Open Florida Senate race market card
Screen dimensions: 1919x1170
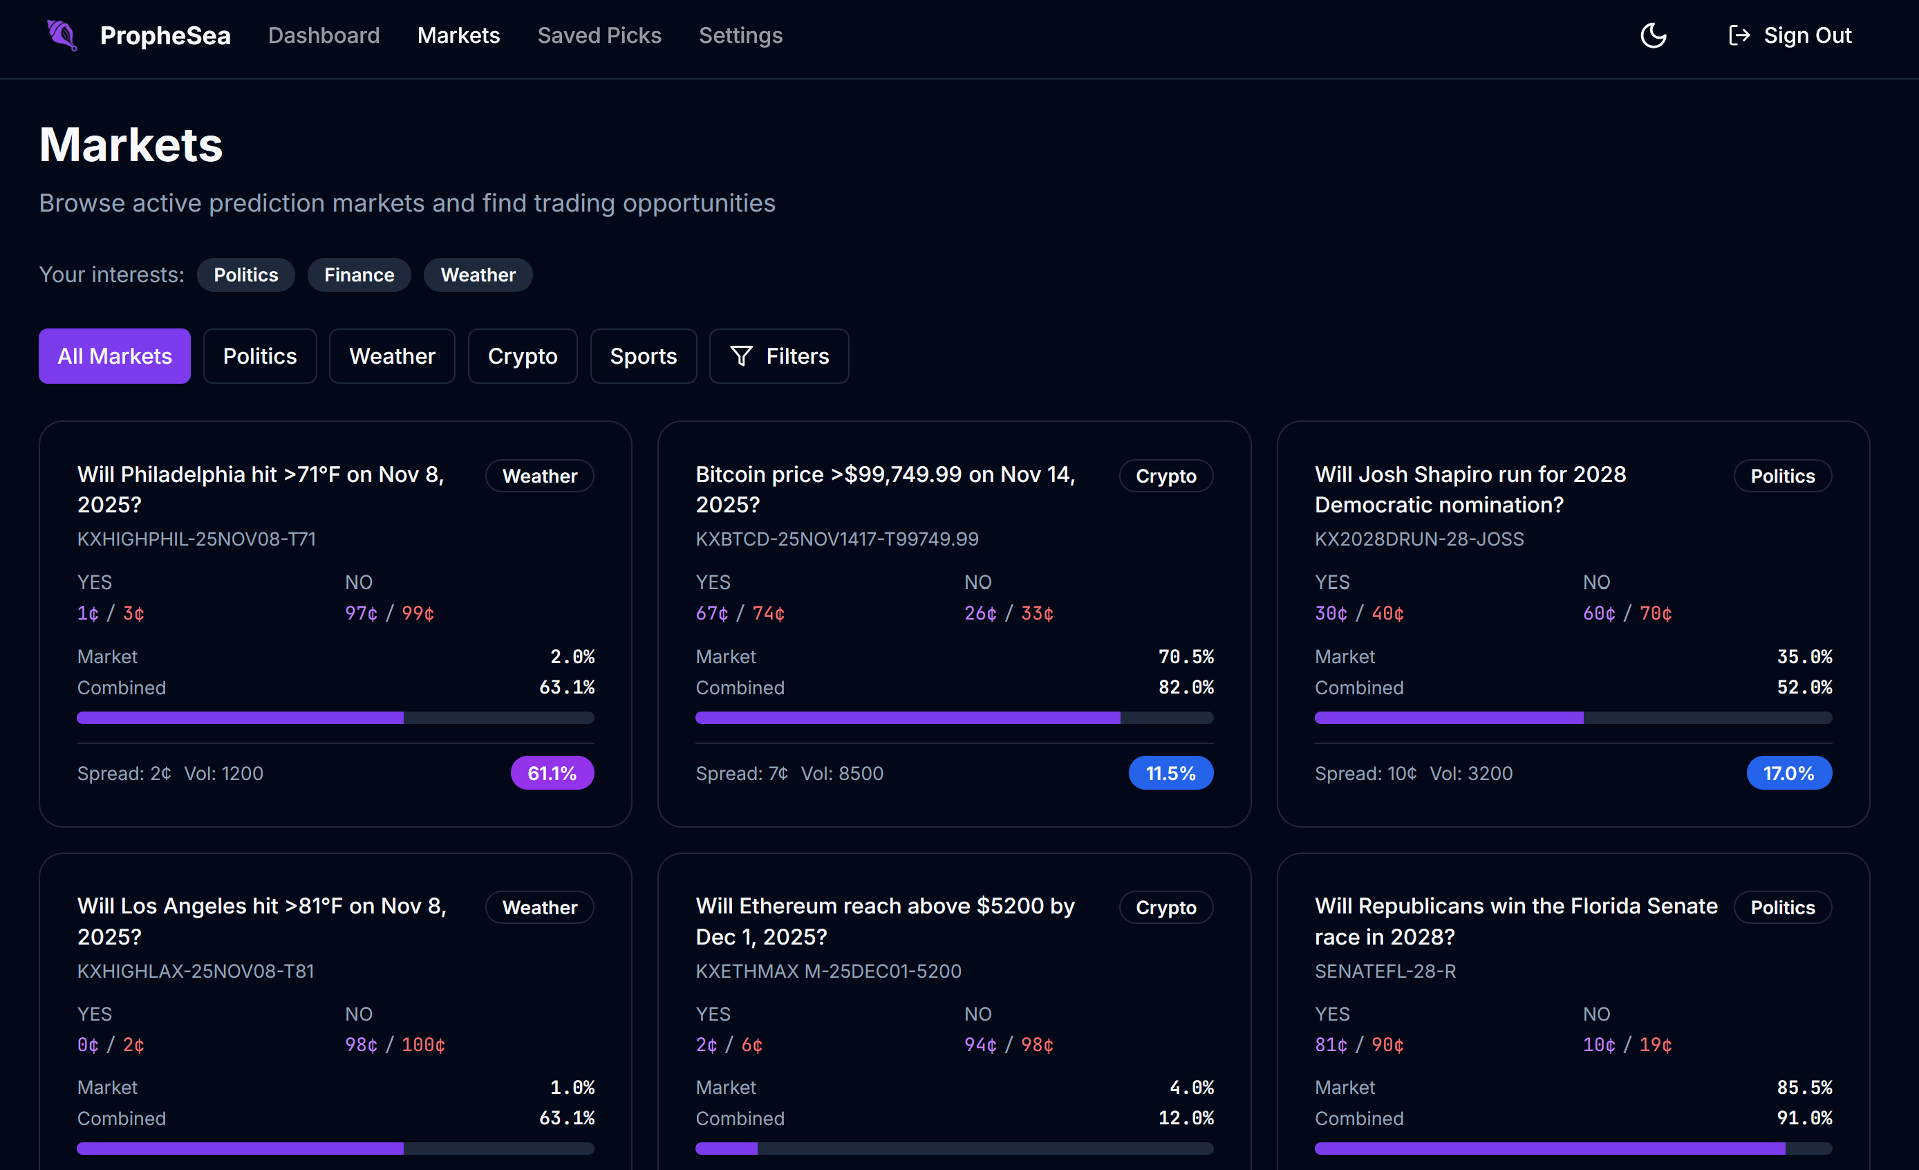pos(1515,921)
